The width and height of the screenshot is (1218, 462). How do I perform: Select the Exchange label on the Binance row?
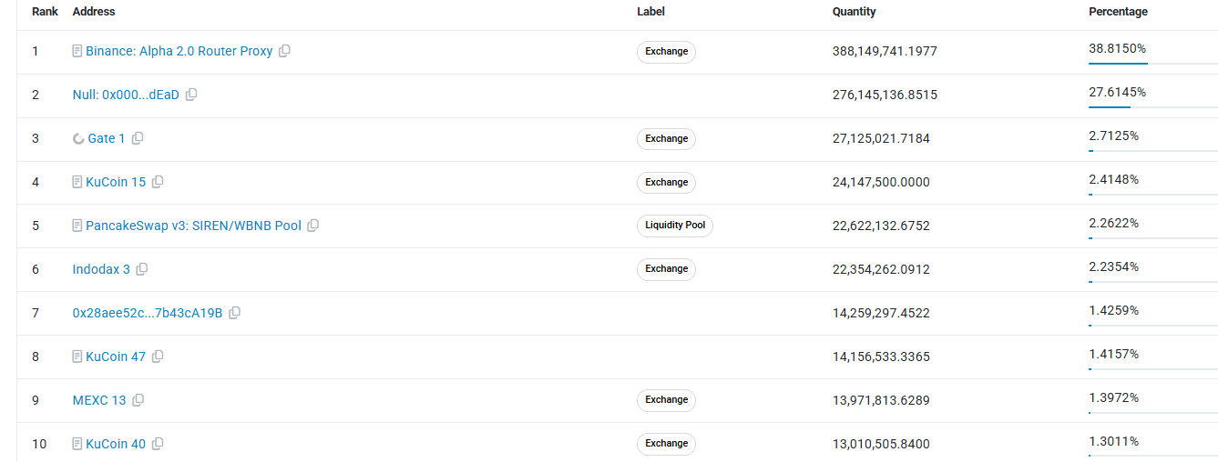[666, 52]
